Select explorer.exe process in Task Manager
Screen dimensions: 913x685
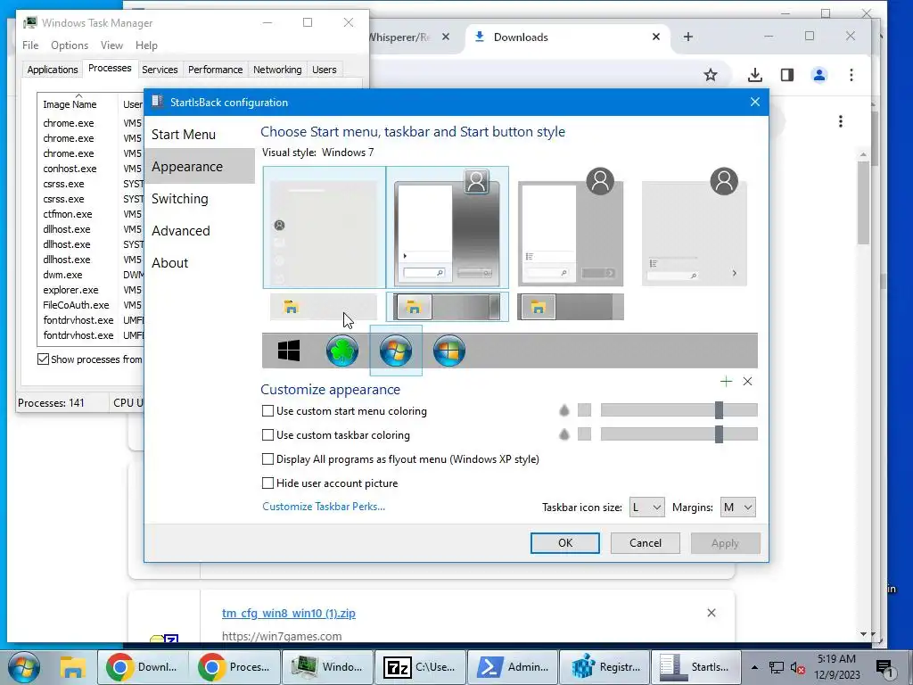coord(70,290)
